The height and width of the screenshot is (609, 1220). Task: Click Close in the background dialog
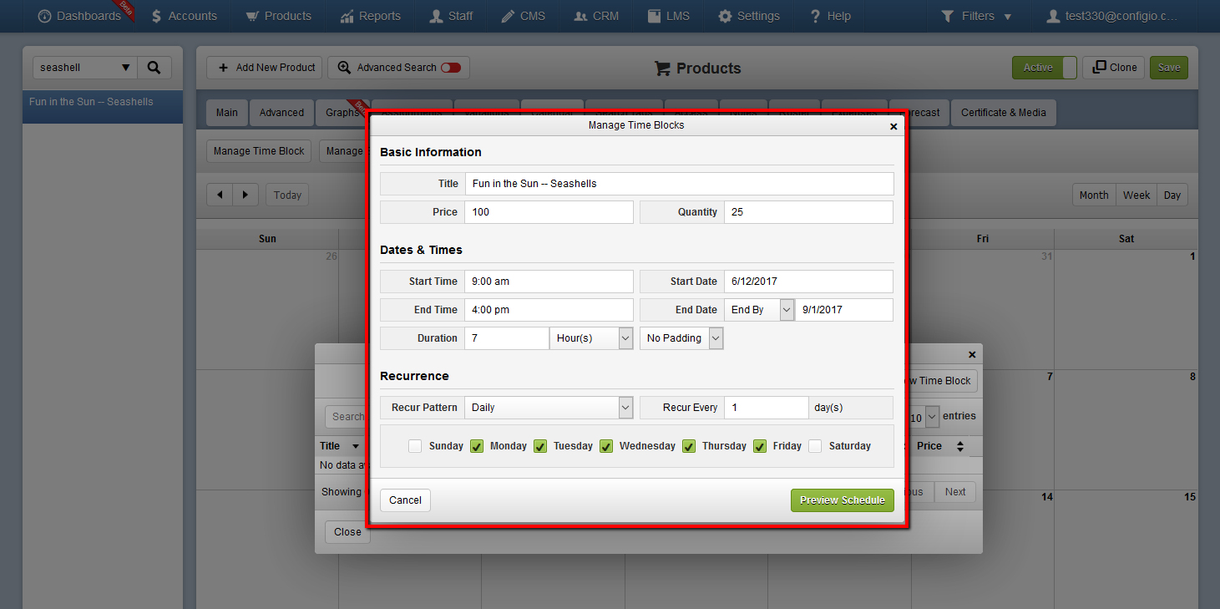pyautogui.click(x=347, y=532)
